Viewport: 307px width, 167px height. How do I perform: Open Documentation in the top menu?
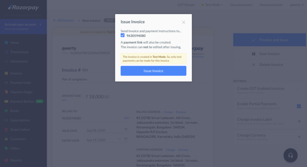[241, 5]
